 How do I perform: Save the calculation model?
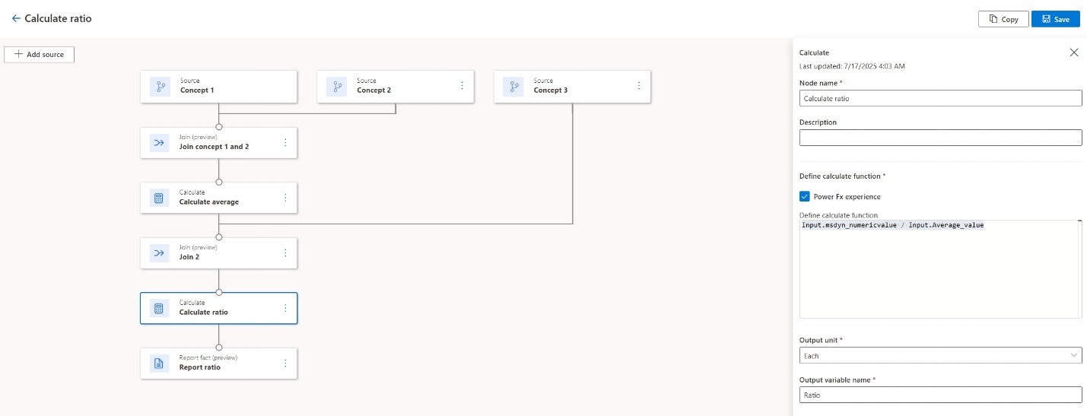[1055, 19]
